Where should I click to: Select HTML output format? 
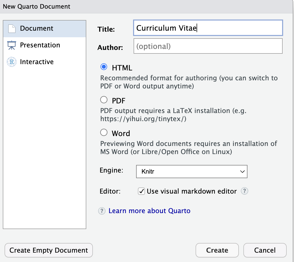(x=104, y=67)
